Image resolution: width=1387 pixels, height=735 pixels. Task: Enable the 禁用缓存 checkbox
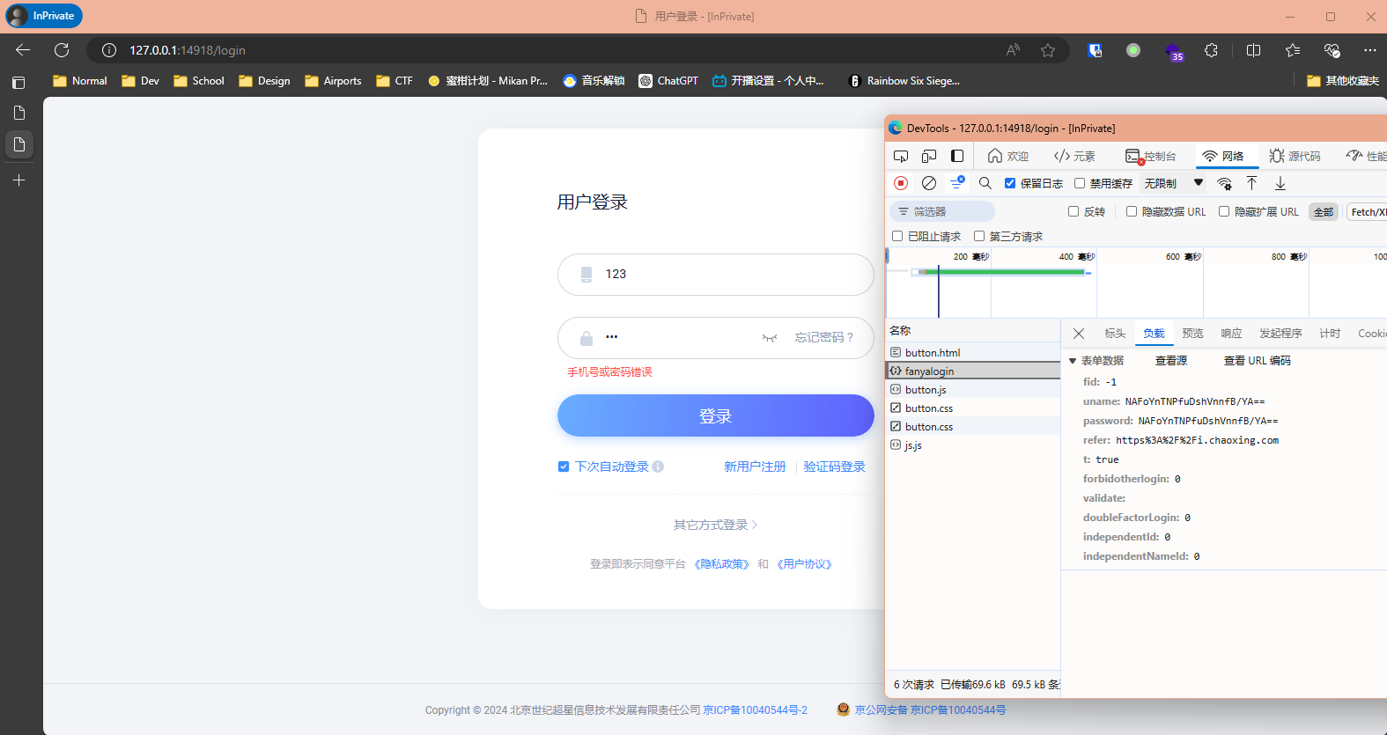(1080, 183)
